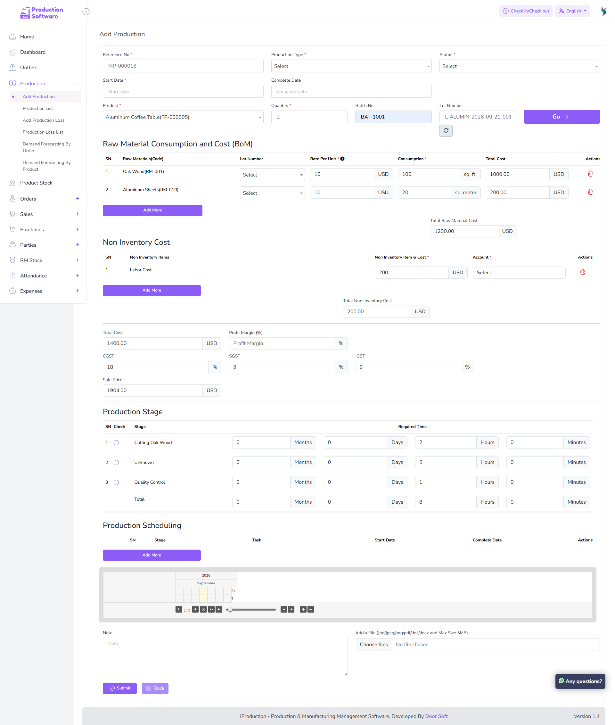Expand the Orders menu
The width and height of the screenshot is (615, 725).
(x=44, y=198)
